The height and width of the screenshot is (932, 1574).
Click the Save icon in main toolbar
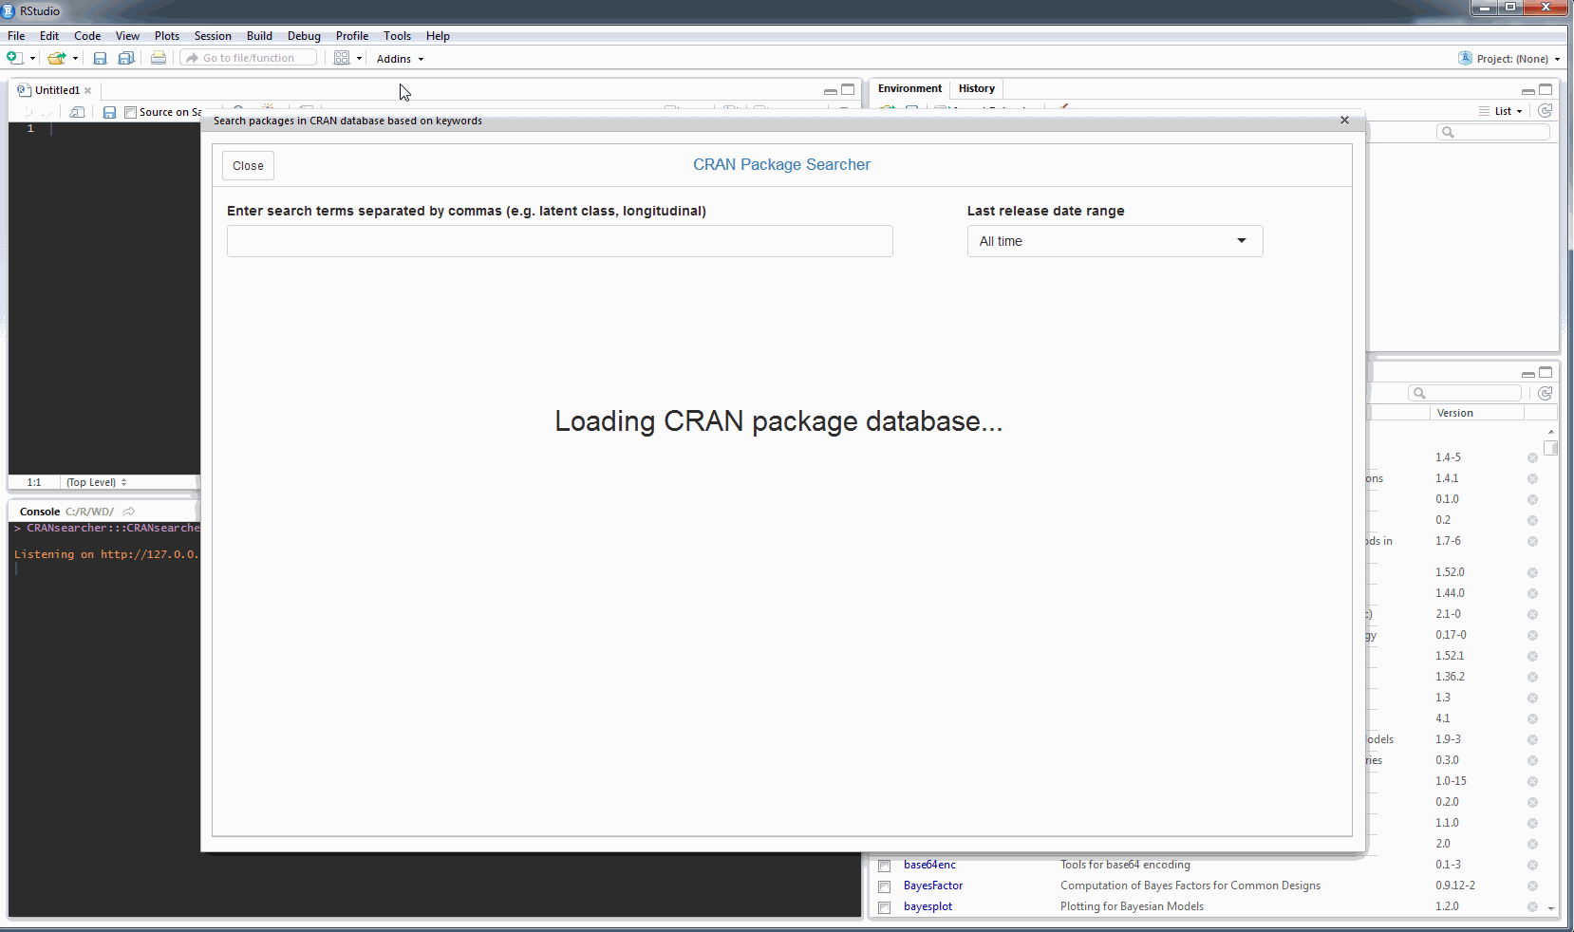point(100,58)
